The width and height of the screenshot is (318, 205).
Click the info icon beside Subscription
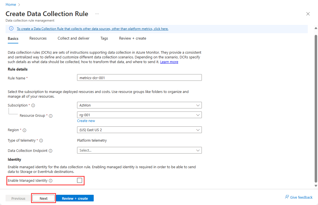(x=33, y=105)
